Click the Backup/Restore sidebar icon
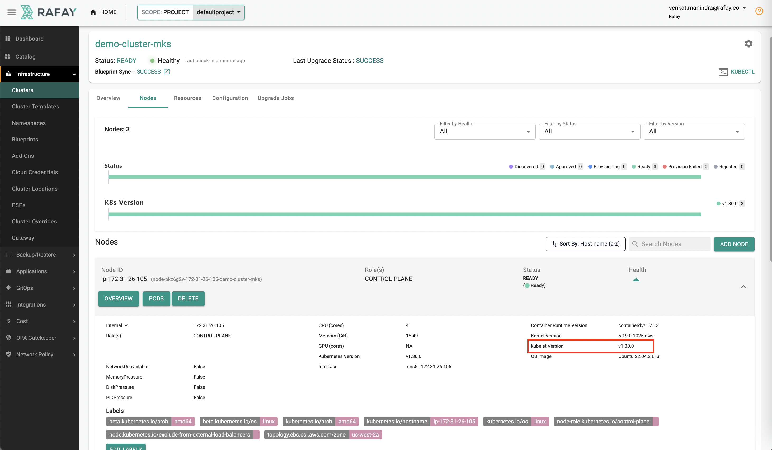This screenshot has height=450, width=772. pyautogui.click(x=8, y=254)
